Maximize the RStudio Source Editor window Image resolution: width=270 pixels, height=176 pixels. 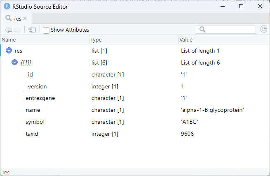pos(241,6)
